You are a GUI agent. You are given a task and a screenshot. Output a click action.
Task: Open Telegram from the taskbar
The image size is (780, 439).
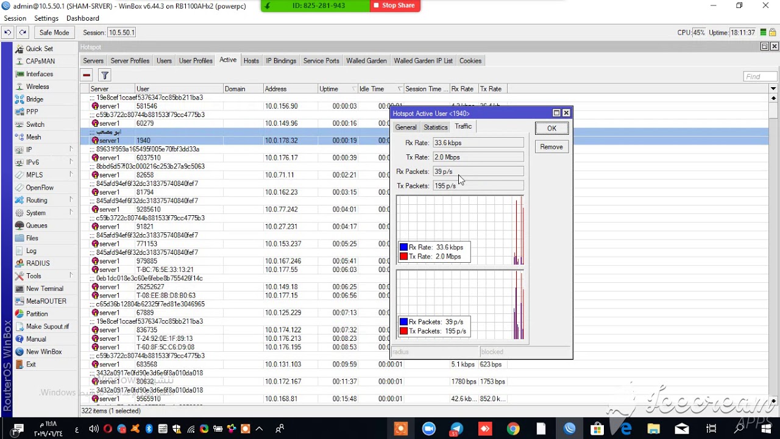pos(457,429)
